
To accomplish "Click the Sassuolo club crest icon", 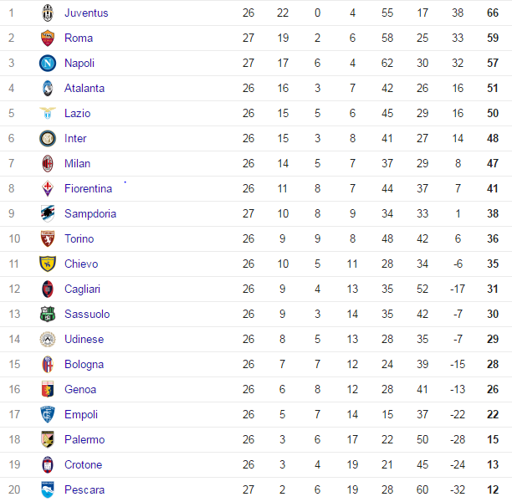I will (x=47, y=314).
